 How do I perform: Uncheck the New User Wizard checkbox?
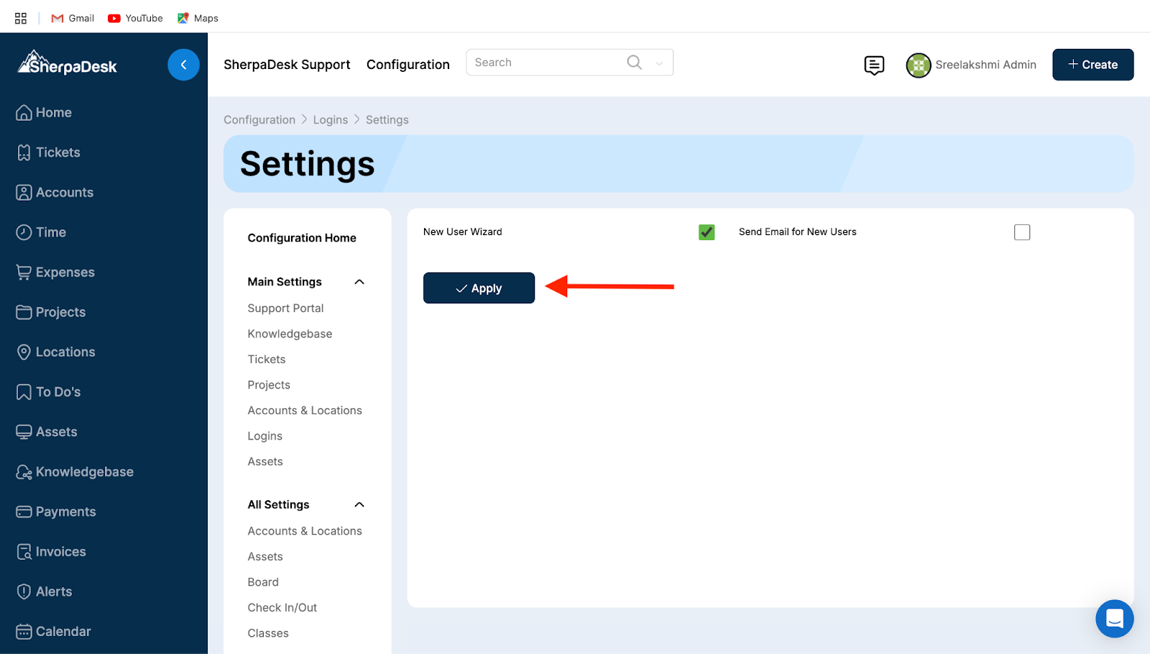707,232
